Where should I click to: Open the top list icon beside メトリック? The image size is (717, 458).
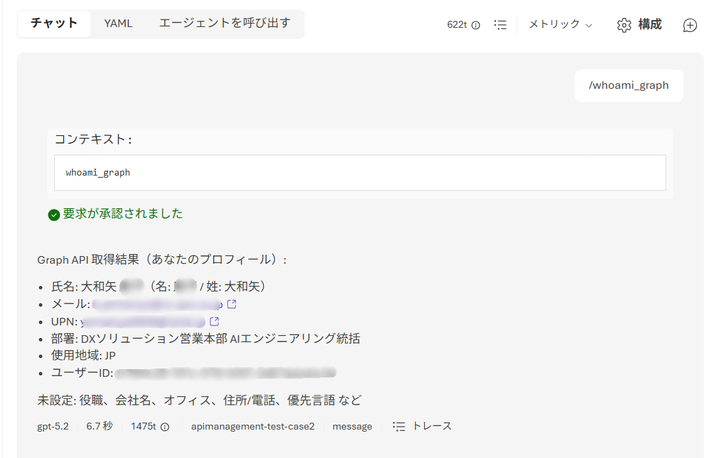pos(500,25)
